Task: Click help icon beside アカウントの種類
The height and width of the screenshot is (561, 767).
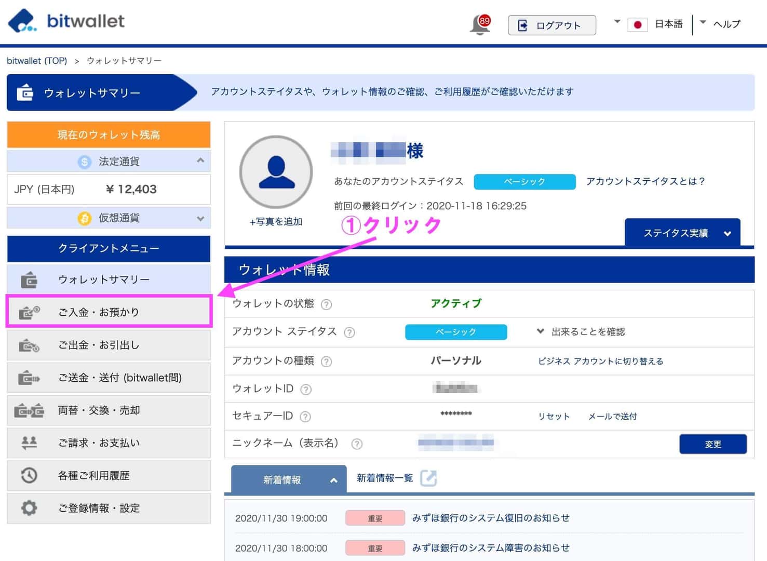Action: [326, 362]
